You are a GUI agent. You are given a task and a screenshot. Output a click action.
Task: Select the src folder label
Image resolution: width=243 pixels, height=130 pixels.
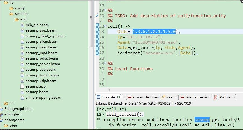(x=12, y=103)
